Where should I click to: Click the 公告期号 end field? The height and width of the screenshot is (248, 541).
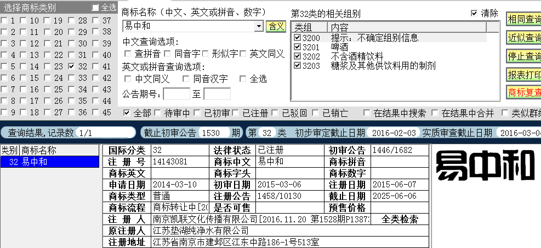click(217, 94)
